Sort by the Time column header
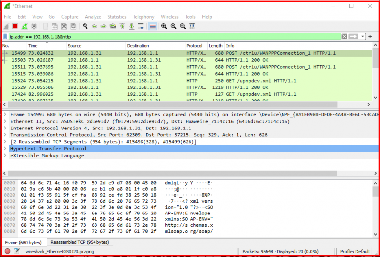Screen dimensions: 380x257 pyautogui.click(x=47, y=46)
